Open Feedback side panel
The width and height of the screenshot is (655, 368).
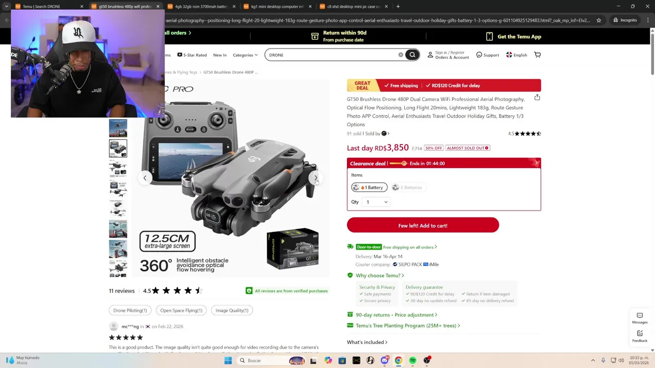[x=640, y=336]
